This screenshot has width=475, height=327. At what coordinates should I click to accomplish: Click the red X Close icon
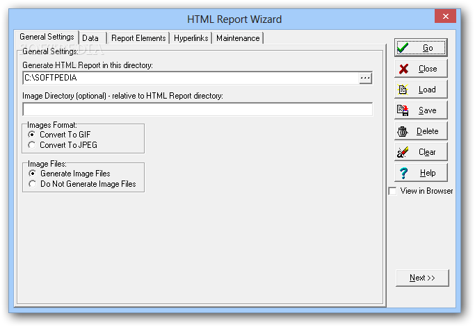click(x=403, y=69)
